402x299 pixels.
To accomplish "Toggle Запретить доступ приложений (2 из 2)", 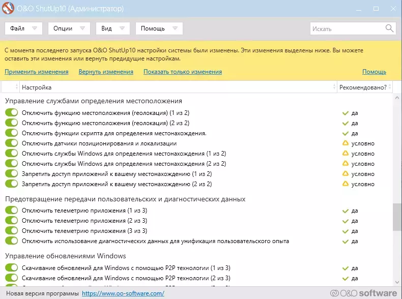I will click(12, 184).
